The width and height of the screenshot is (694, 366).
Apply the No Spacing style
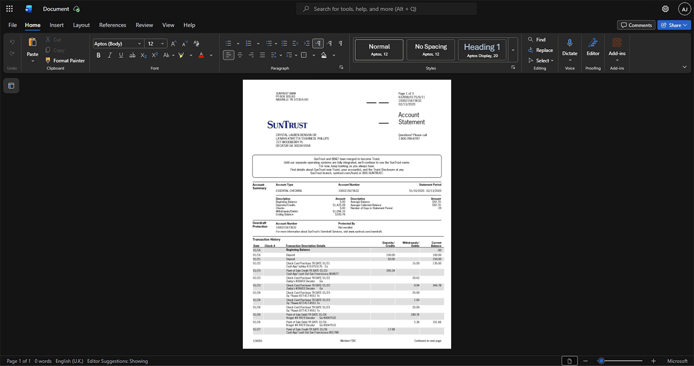(x=431, y=50)
